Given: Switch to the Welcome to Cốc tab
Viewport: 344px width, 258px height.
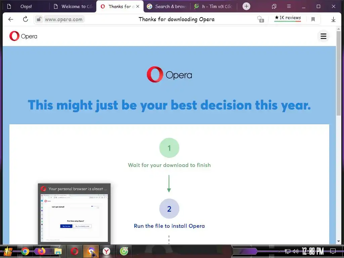Looking at the screenshot, I should click(73, 6).
